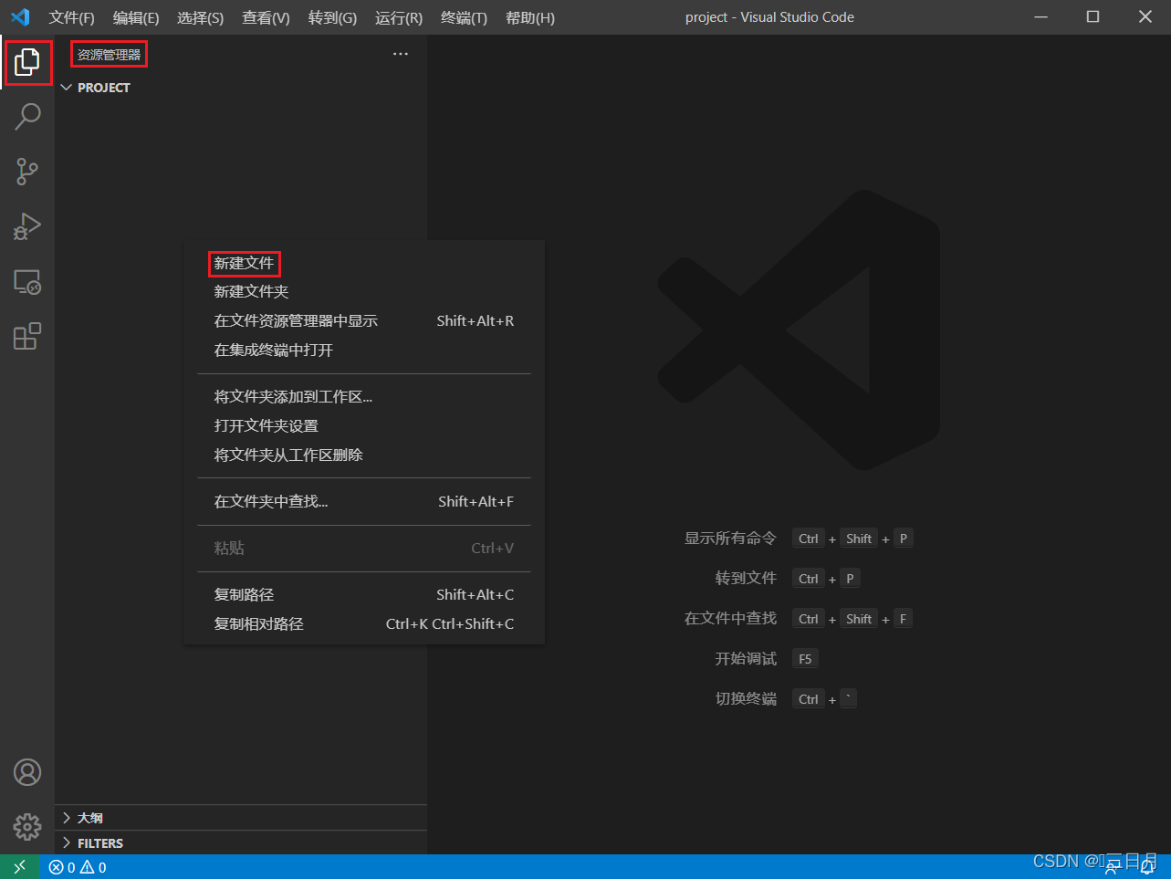Maximize the VS Code window

[x=1093, y=17]
